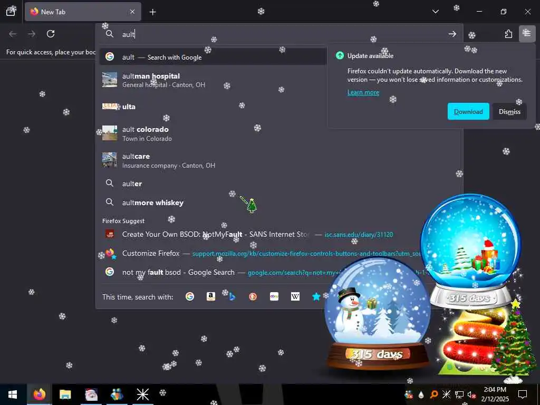Select the New Tab tab
The image size is (540, 405).
(x=83, y=12)
